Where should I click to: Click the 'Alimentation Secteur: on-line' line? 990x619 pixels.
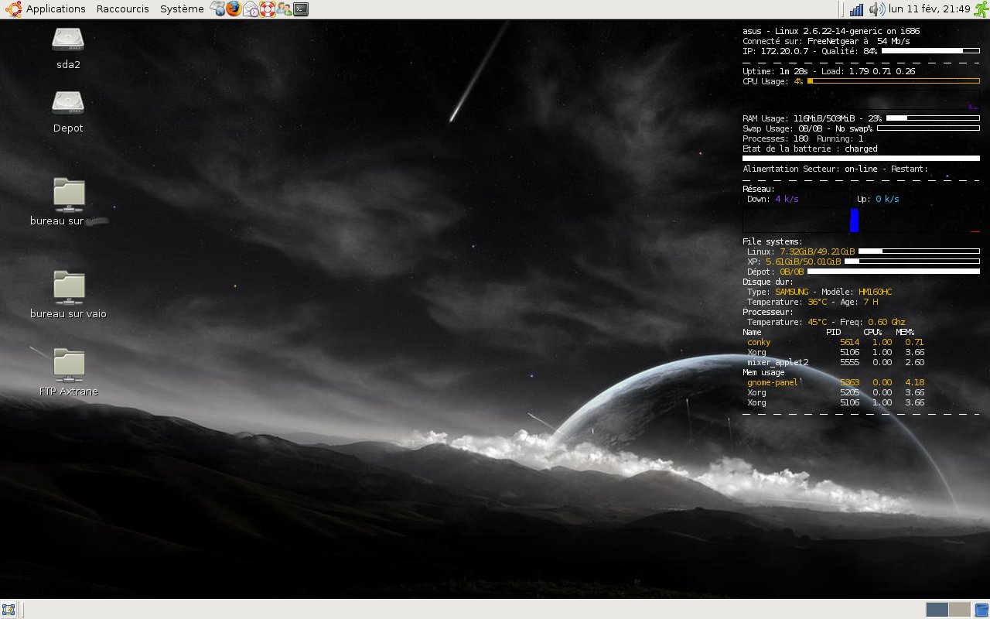[835, 169]
